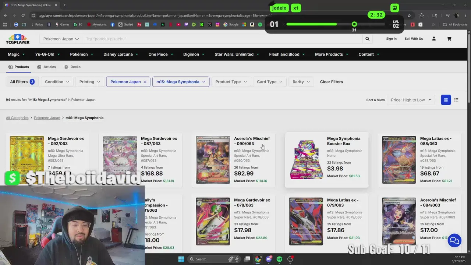Expand the All Bookmarks folder

pyautogui.click(x=455, y=25)
